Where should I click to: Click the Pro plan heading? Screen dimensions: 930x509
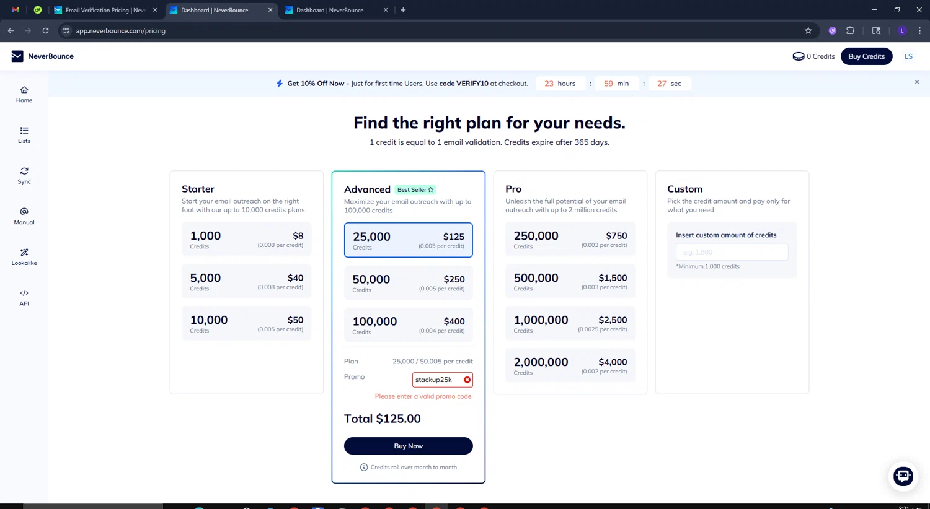tap(513, 189)
